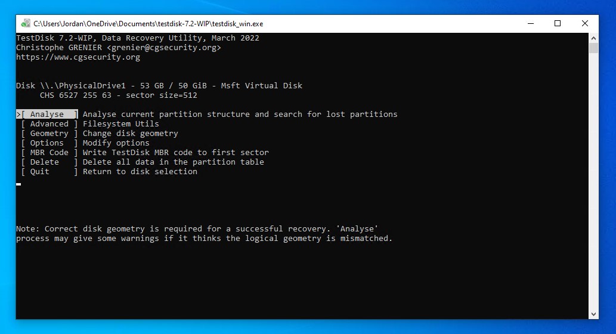Click the scrollbar down arrow
This screenshot has height=334, width=616.
(x=593, y=314)
